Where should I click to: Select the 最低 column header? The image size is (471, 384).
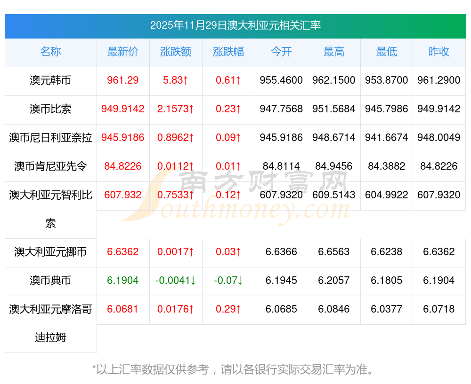(387, 52)
